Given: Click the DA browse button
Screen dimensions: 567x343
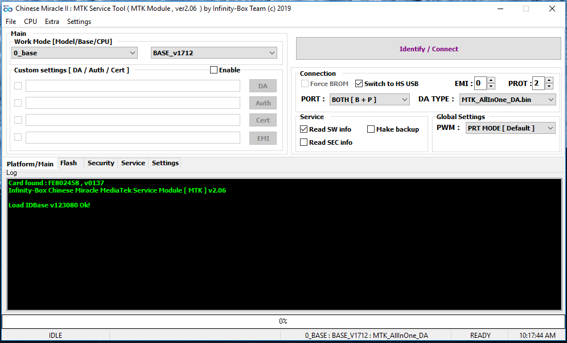Looking at the screenshot, I should (x=263, y=85).
